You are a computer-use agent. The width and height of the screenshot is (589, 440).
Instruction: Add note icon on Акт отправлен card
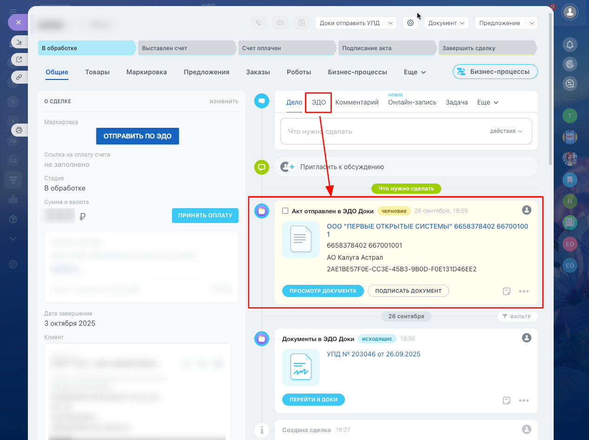coord(507,291)
